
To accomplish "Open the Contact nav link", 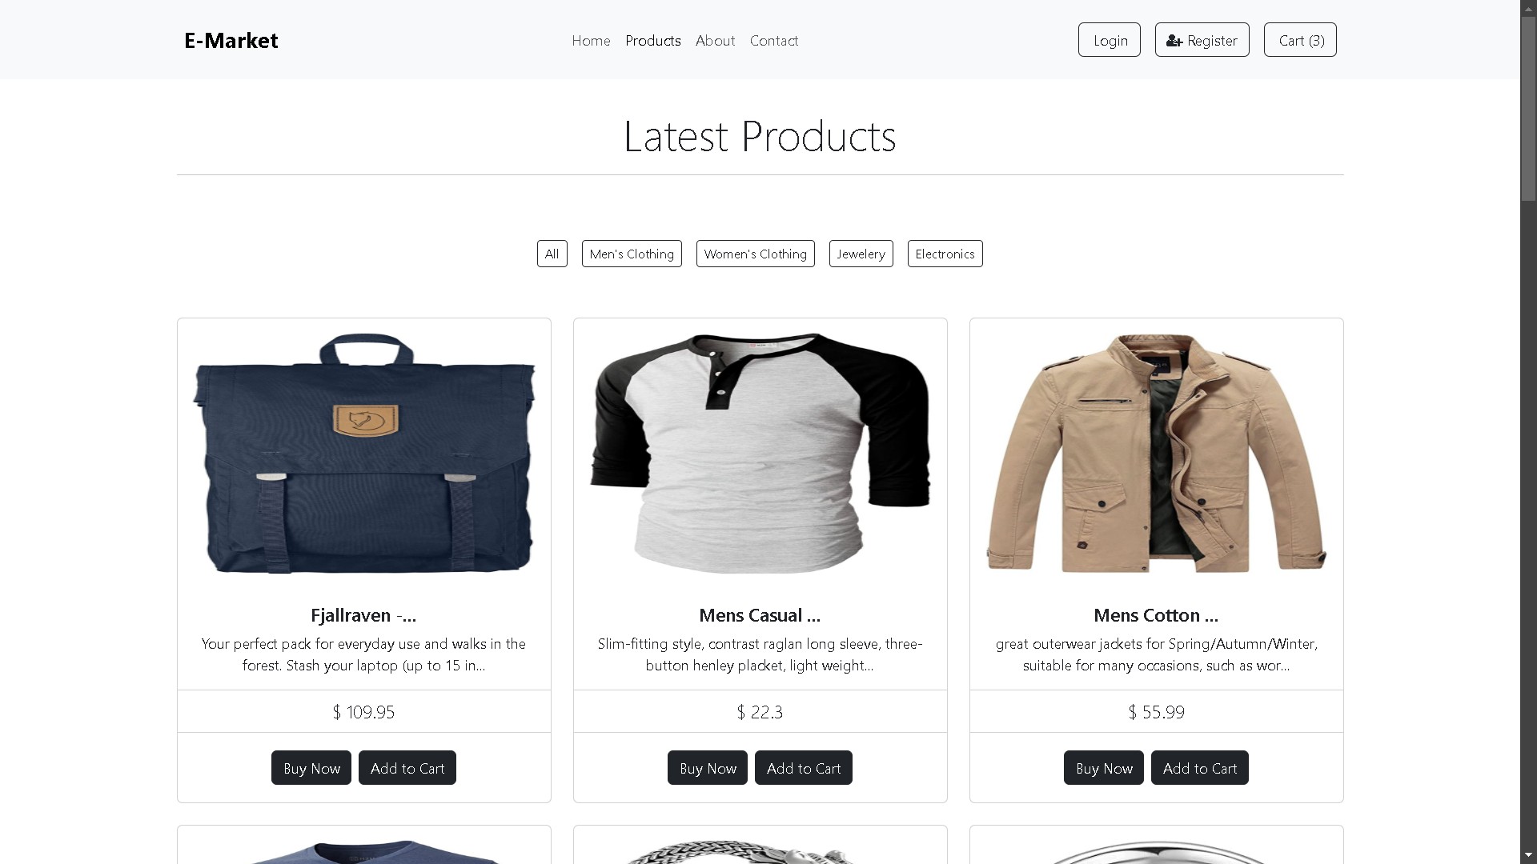I will click(x=773, y=41).
